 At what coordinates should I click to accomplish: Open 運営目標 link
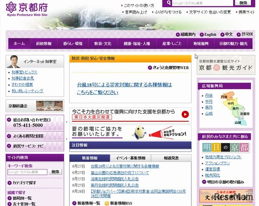(x=212, y=169)
